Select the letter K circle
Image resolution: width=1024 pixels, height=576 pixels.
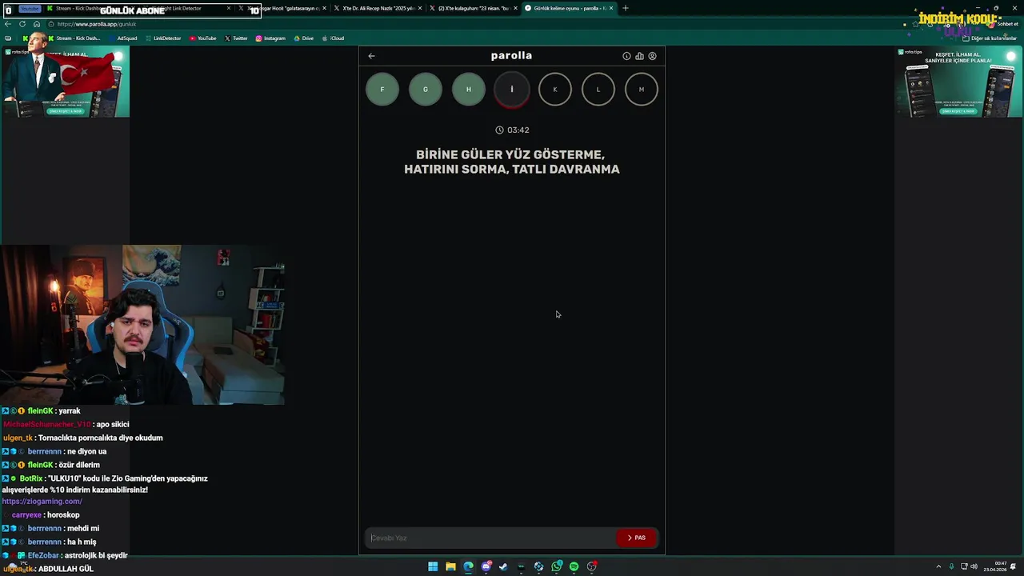point(555,89)
